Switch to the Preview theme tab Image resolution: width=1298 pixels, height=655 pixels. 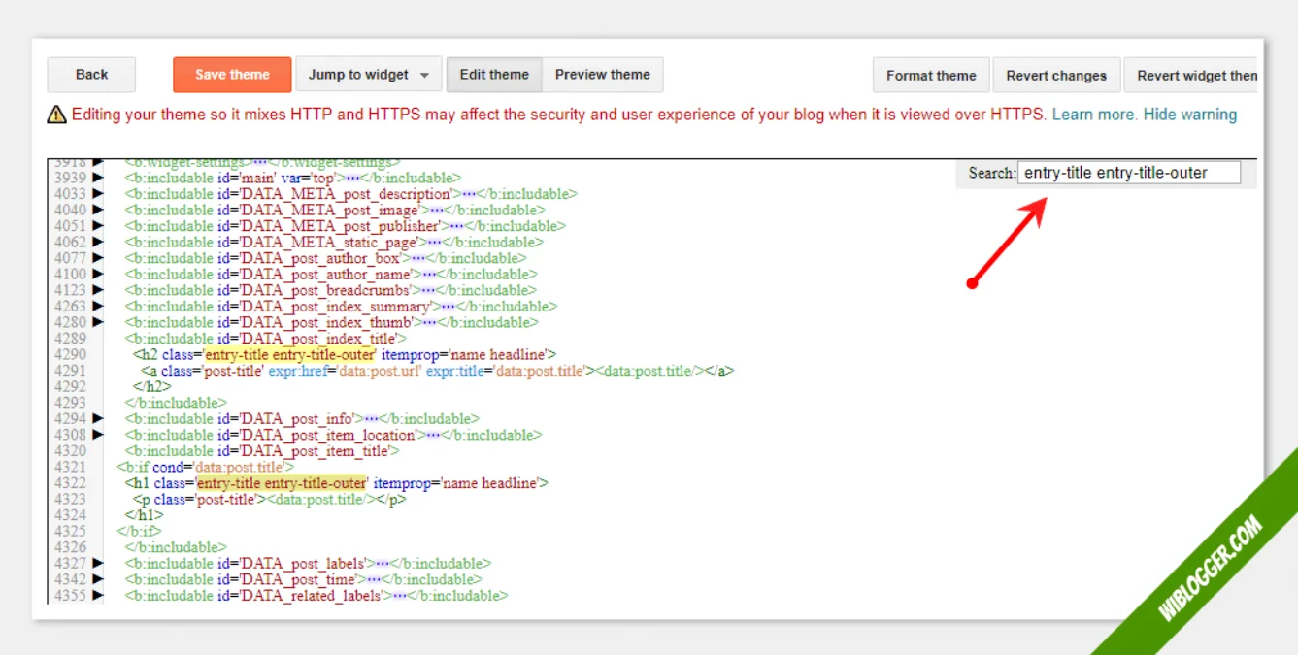tap(602, 75)
